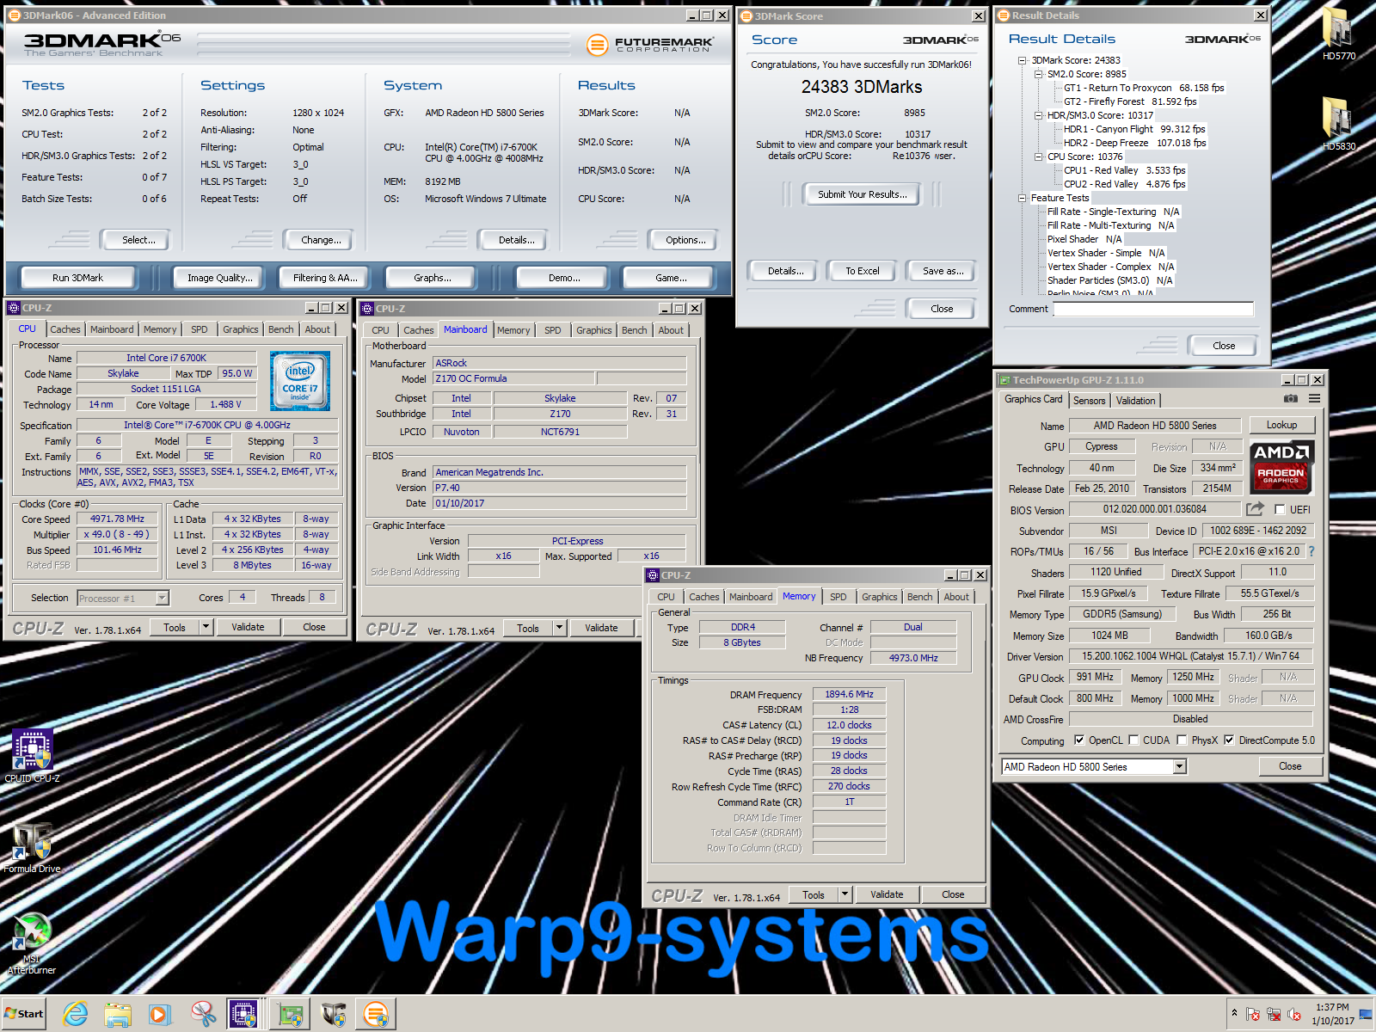
Task: Click the Futuremark Corporation logo
Action: click(649, 45)
